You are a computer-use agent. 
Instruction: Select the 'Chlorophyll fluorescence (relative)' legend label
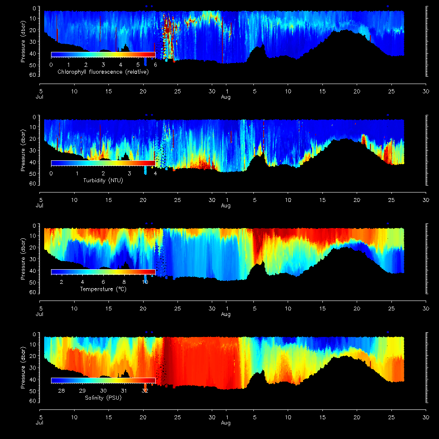pos(103,72)
